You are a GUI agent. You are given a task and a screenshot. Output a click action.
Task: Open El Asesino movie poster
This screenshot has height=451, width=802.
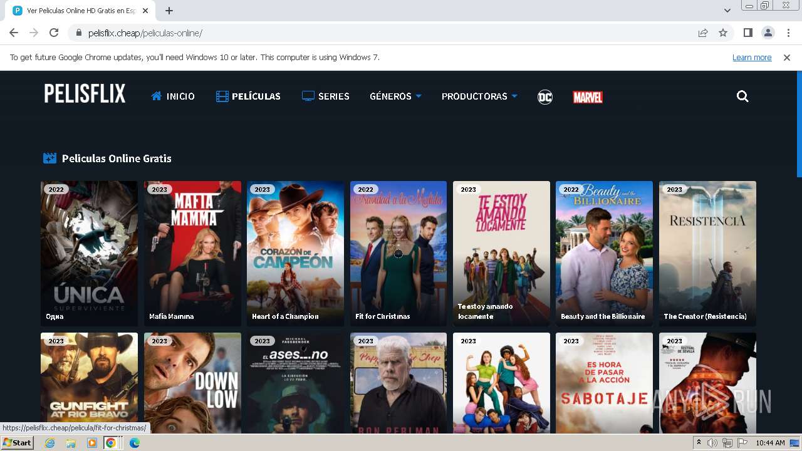(x=295, y=383)
